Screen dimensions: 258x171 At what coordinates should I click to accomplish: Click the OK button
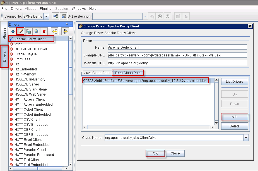pos(155,153)
